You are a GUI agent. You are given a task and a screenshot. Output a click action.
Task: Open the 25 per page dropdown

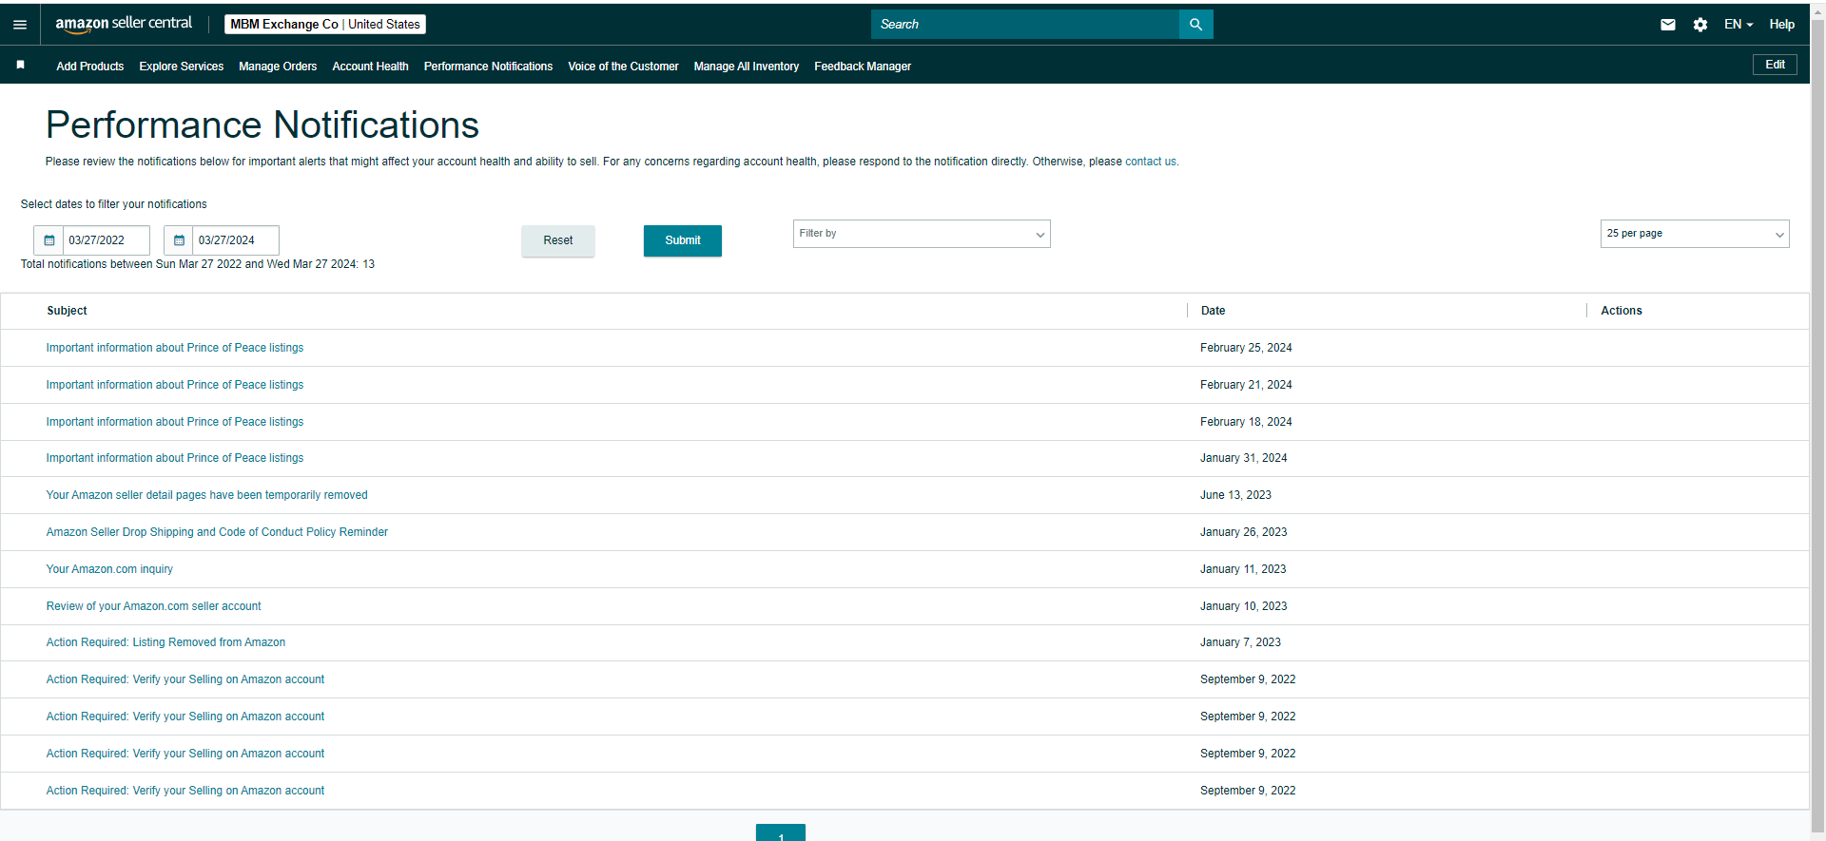(x=1695, y=234)
